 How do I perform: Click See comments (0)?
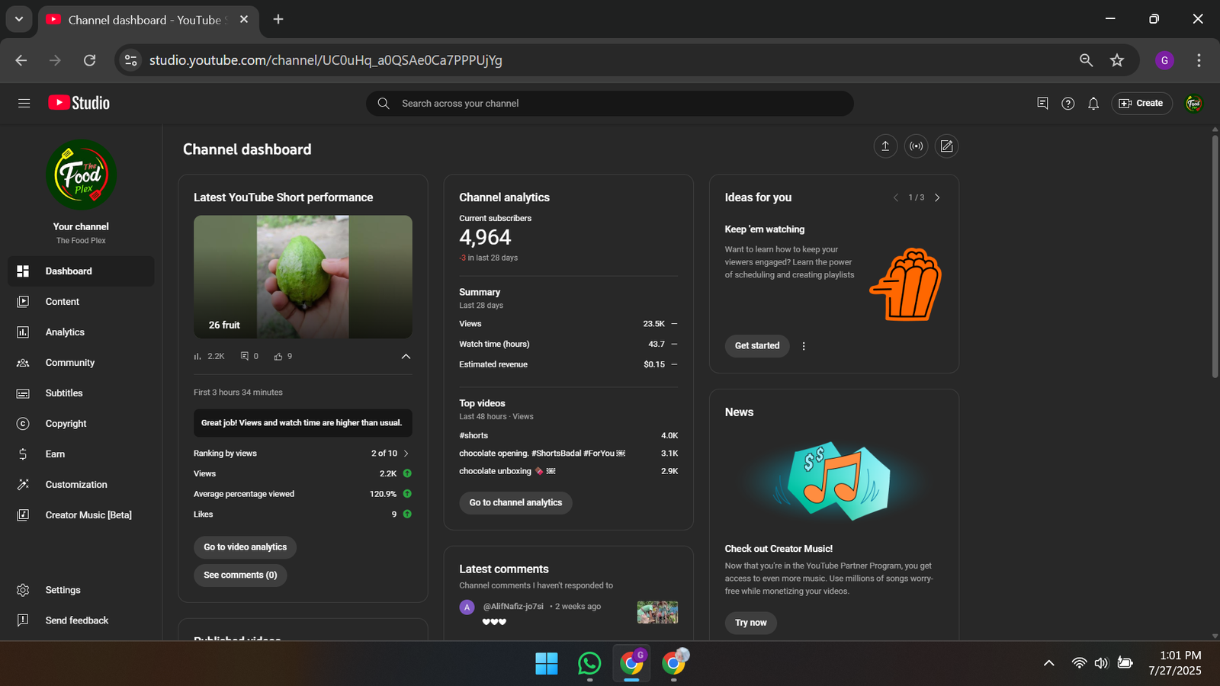(x=240, y=575)
